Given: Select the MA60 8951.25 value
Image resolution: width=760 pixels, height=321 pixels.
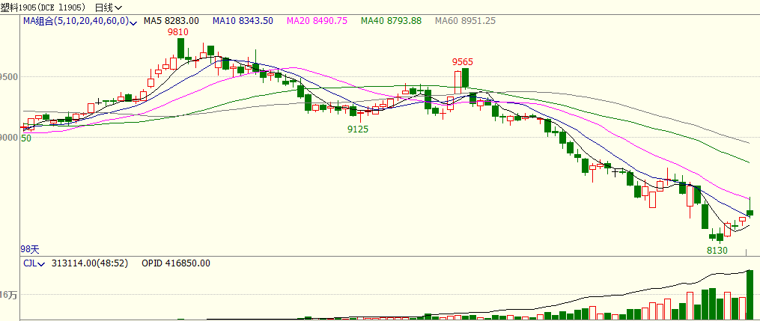Looking at the screenshot, I should (x=465, y=21).
